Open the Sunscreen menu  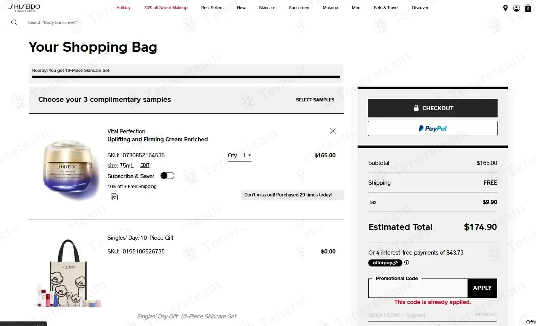[x=299, y=8]
